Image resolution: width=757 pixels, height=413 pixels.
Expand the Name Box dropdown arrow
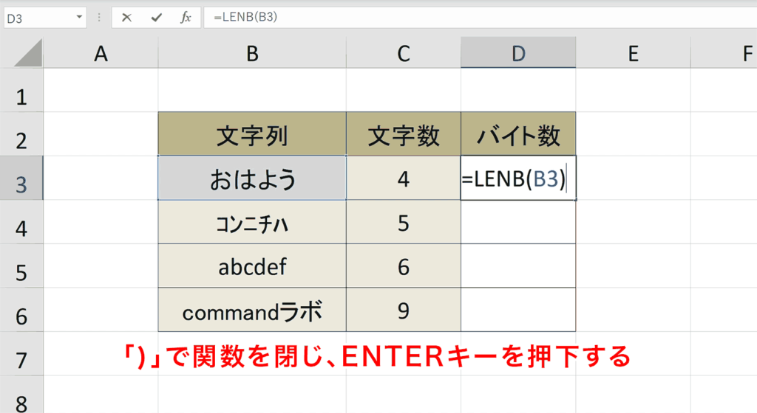pos(78,18)
